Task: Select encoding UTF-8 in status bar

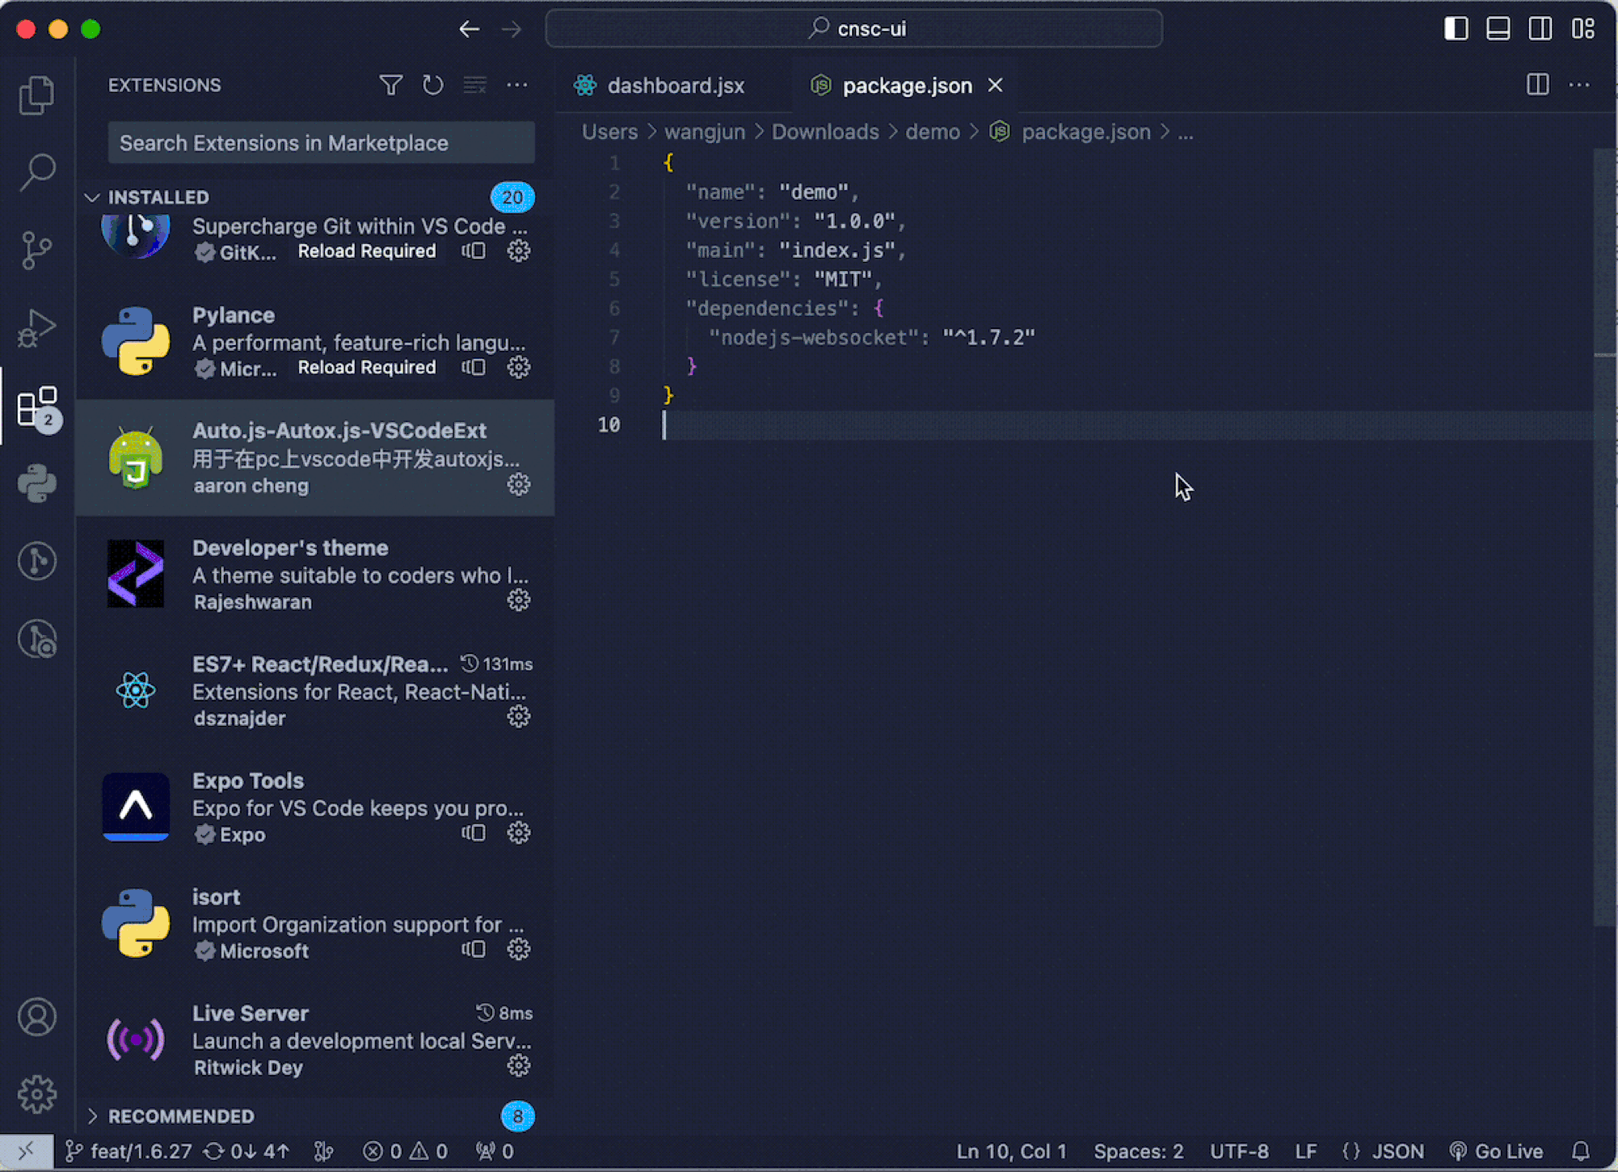Action: pos(1239,1151)
